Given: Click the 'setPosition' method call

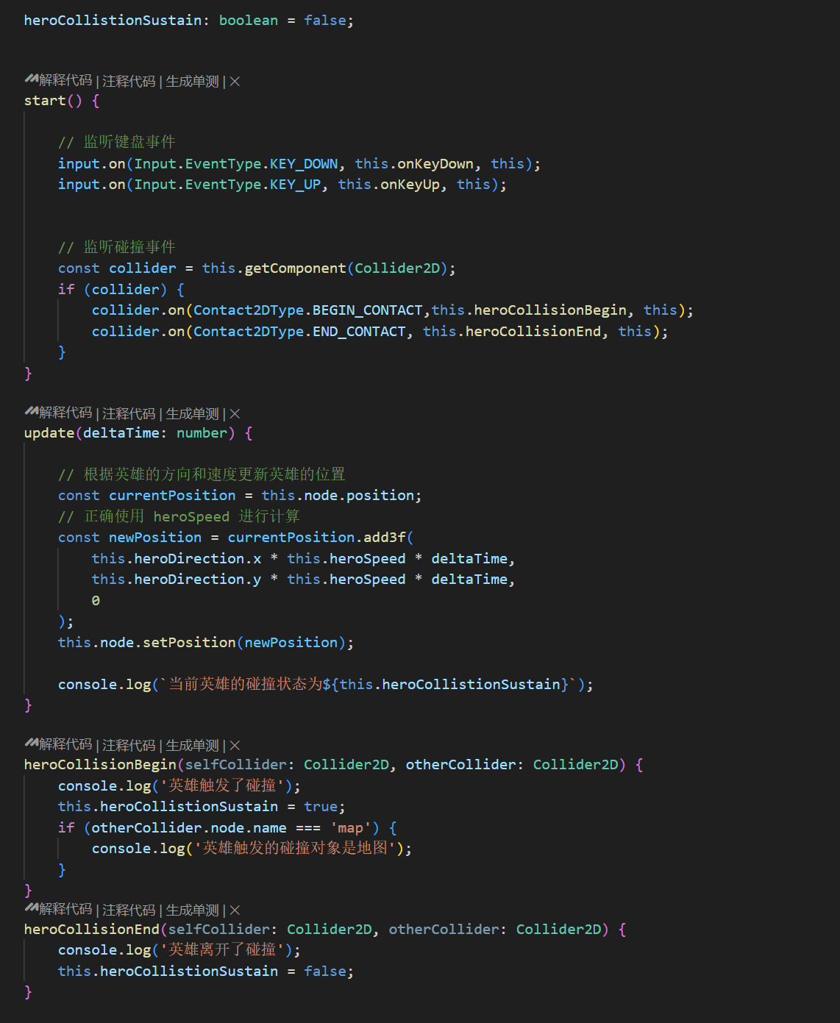Looking at the screenshot, I should pyautogui.click(x=190, y=642).
